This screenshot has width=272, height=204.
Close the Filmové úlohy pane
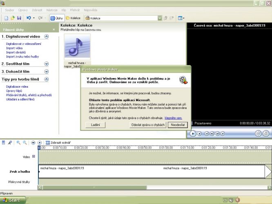54,29
